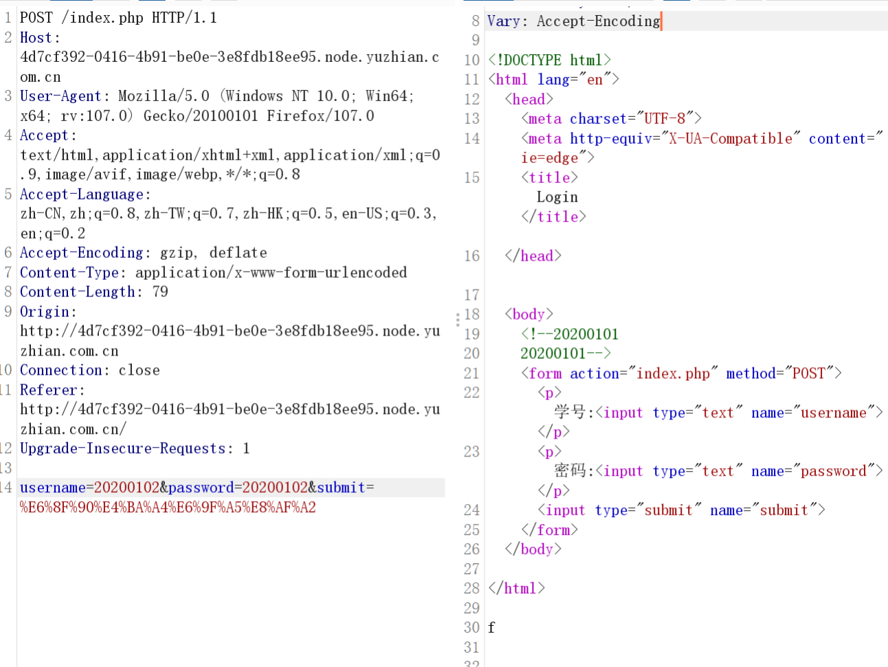Viewport: 888px width, 667px height.
Task: Click the Vary response header line
Action: click(x=573, y=21)
